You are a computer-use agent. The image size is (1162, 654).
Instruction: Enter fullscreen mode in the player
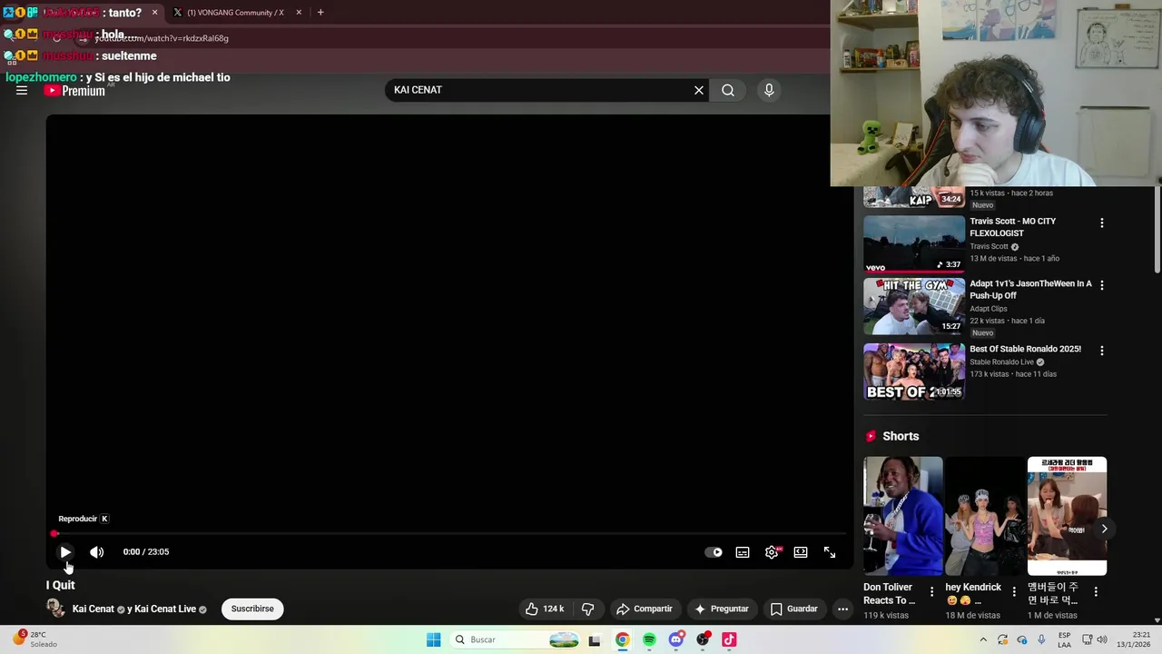(830, 552)
